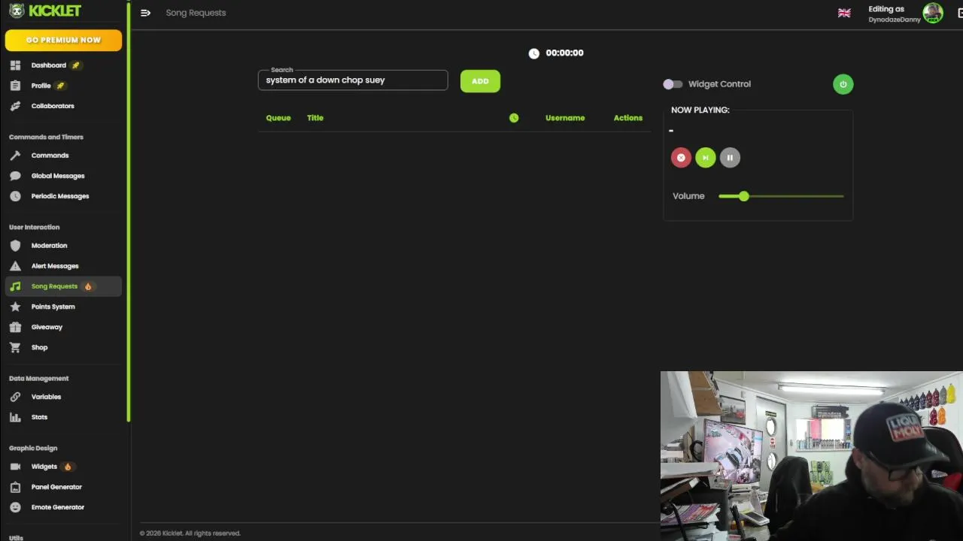This screenshot has width=963, height=541.
Task: Open the Shop cart icon
Action: click(x=15, y=347)
